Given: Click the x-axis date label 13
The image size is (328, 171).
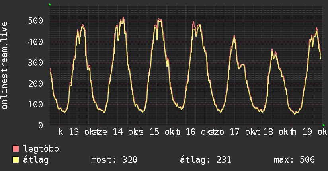Looking at the screenshot, I should 74,132.
